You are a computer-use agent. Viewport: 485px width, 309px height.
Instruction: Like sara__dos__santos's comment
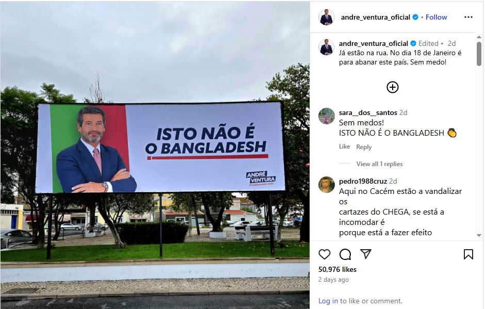click(344, 147)
